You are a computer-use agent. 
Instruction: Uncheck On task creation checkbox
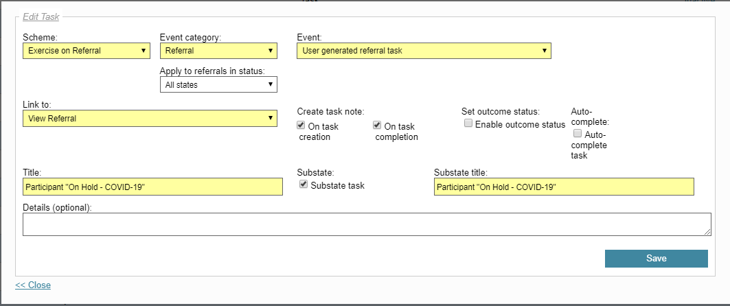(301, 125)
